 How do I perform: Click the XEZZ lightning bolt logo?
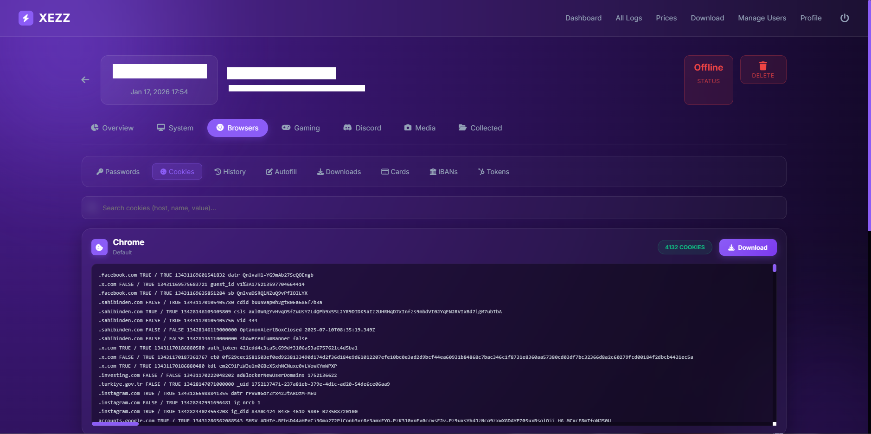[26, 18]
